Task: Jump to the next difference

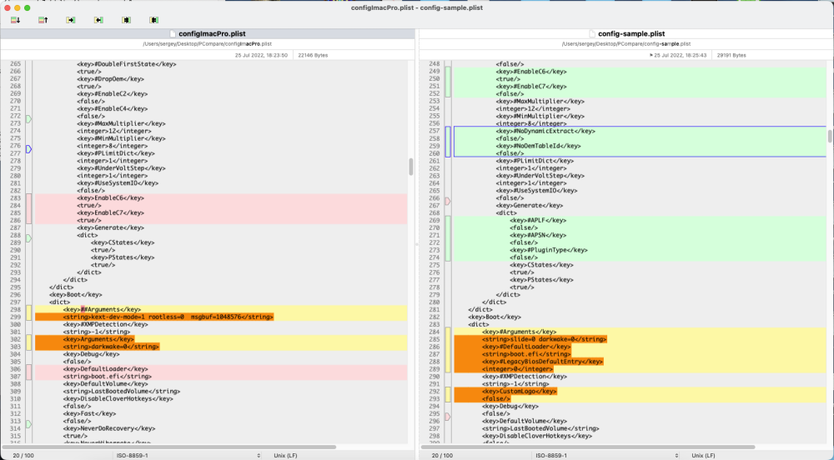Action: point(15,20)
